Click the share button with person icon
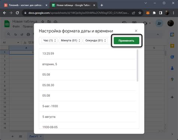Screen dimensions: 178x140 click(159, 23)
